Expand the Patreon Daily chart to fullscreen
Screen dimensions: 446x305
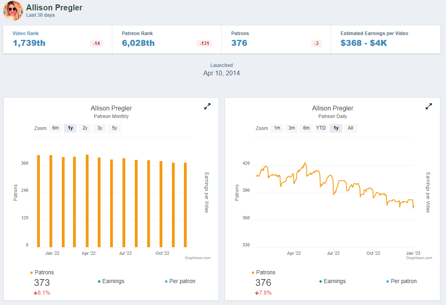pyautogui.click(x=429, y=106)
